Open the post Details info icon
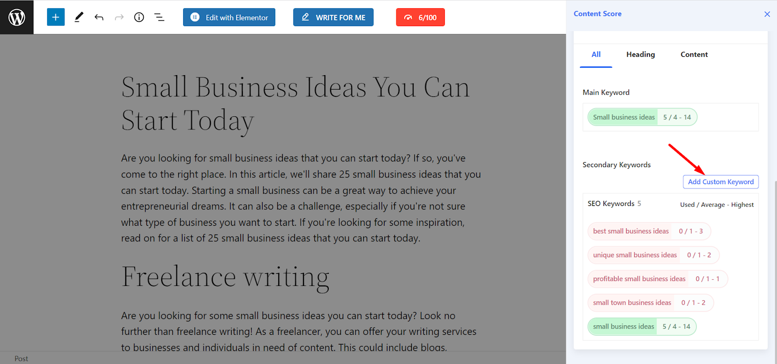This screenshot has width=777, height=364. 139,17
